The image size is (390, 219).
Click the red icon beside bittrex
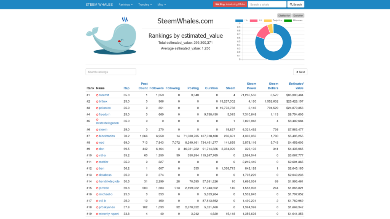click(97, 102)
